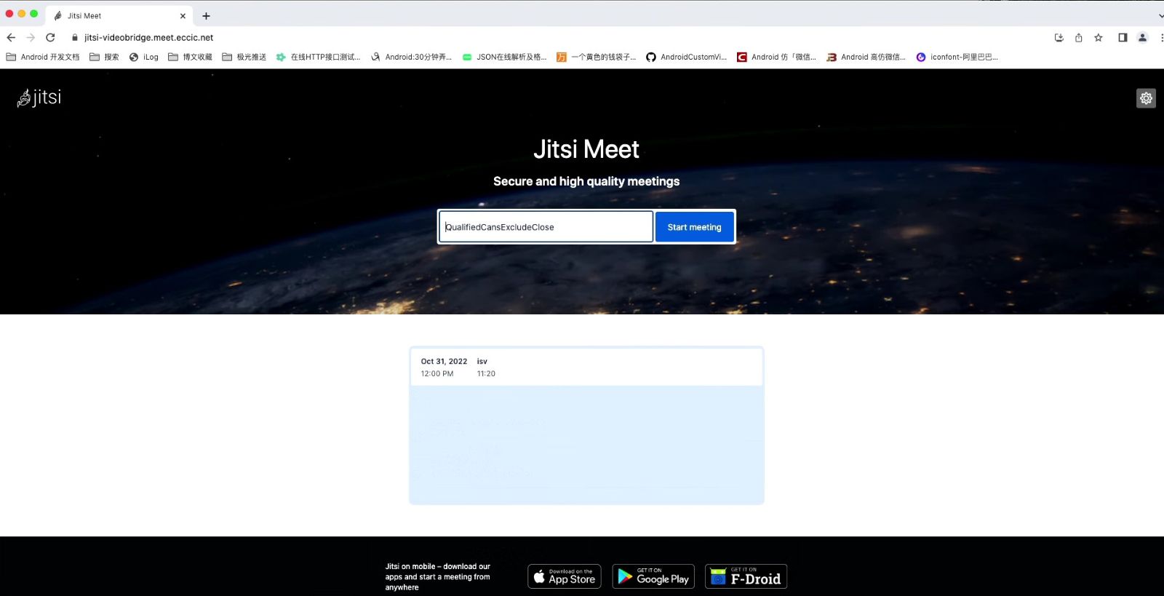Screen dimensions: 1164x596
Task: Open iconfont-阿里巴巴 bookmark
Action: click(957, 57)
